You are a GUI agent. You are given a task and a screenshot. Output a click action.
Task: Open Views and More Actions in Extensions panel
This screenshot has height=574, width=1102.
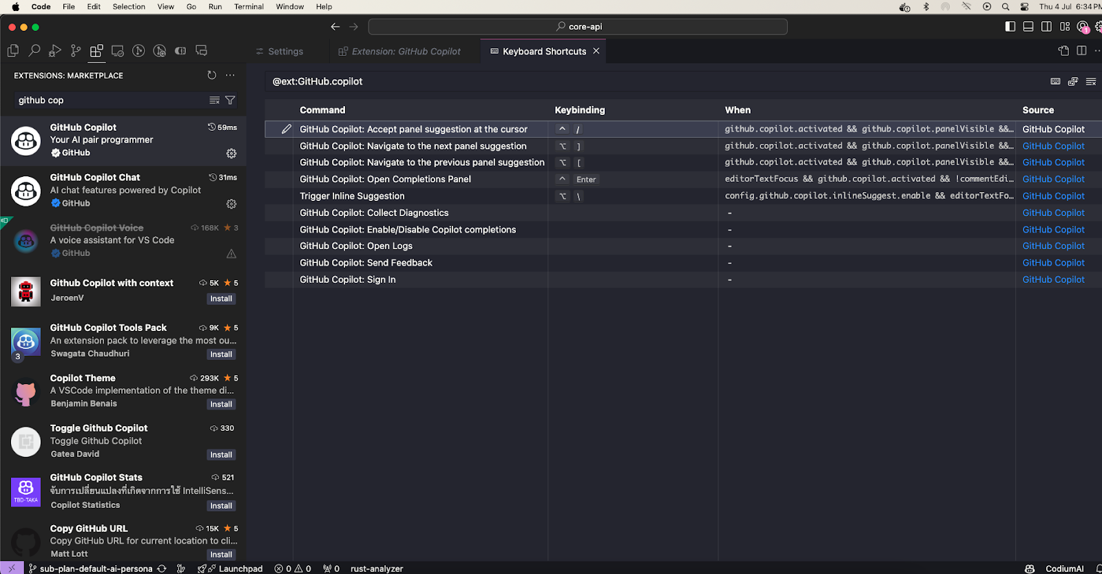click(230, 75)
